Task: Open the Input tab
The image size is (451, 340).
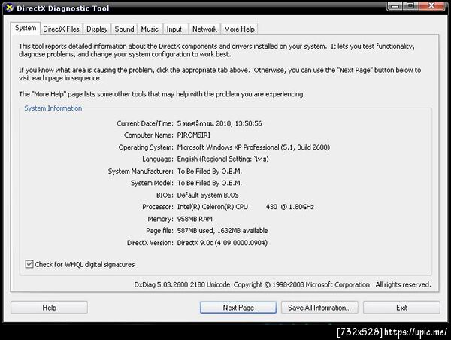Action: point(174,29)
